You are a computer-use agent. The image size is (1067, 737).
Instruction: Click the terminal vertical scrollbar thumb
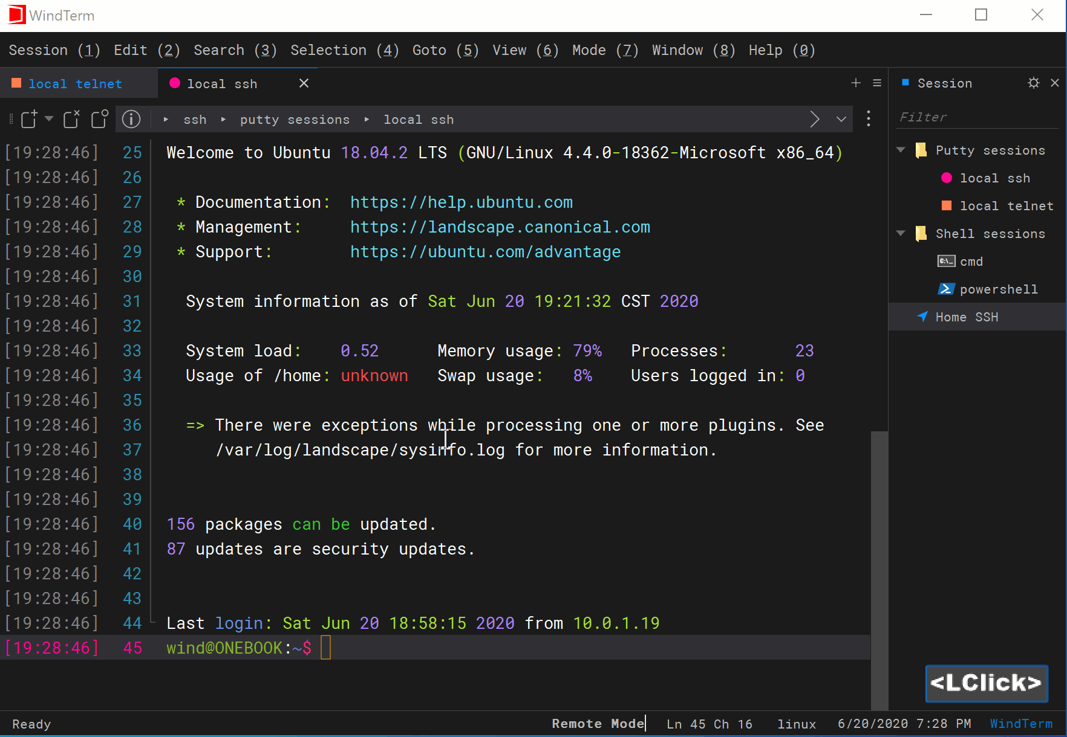pos(879,570)
